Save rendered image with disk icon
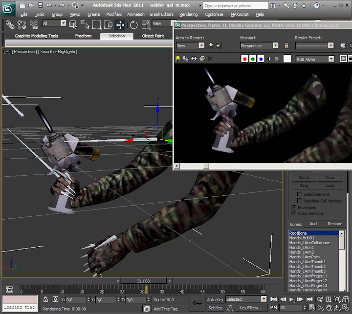This screenshot has height=314, width=352. [x=178, y=59]
